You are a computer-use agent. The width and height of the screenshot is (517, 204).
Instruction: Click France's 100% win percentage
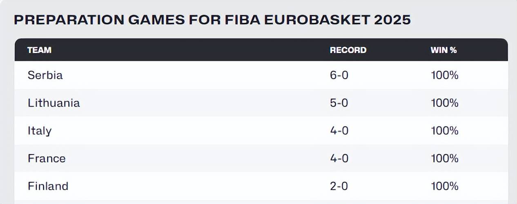pyautogui.click(x=445, y=158)
